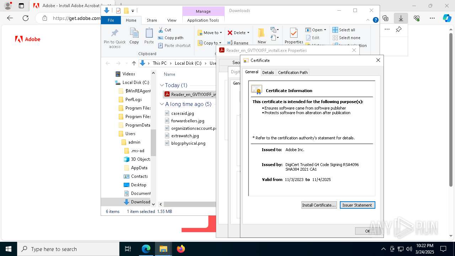Select Downloads folder in tree
Image resolution: width=455 pixels, height=256 pixels.
(x=140, y=202)
